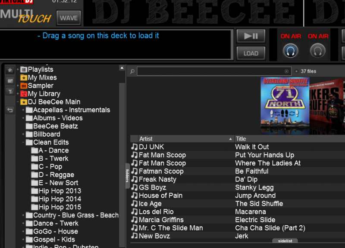Screen dimensions: 345x248
Task: Select the Playlists item
Action: 37,70
